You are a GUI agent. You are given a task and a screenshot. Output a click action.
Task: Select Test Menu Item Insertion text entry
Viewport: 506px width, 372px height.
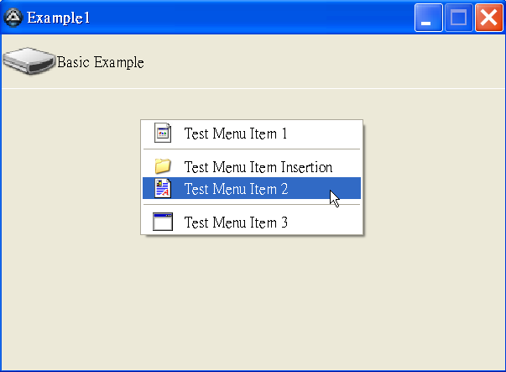(258, 167)
